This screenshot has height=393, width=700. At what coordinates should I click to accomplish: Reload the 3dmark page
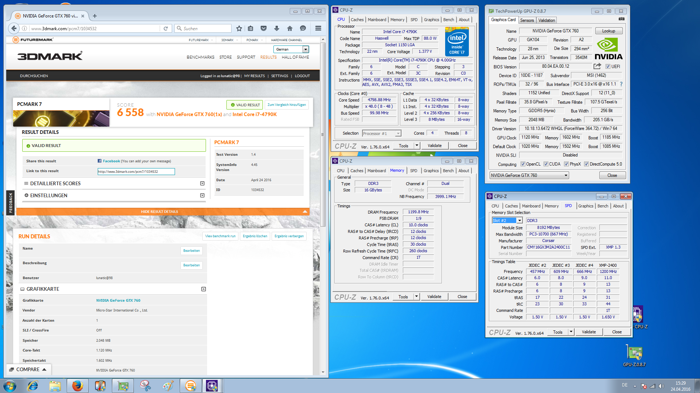pos(166,28)
